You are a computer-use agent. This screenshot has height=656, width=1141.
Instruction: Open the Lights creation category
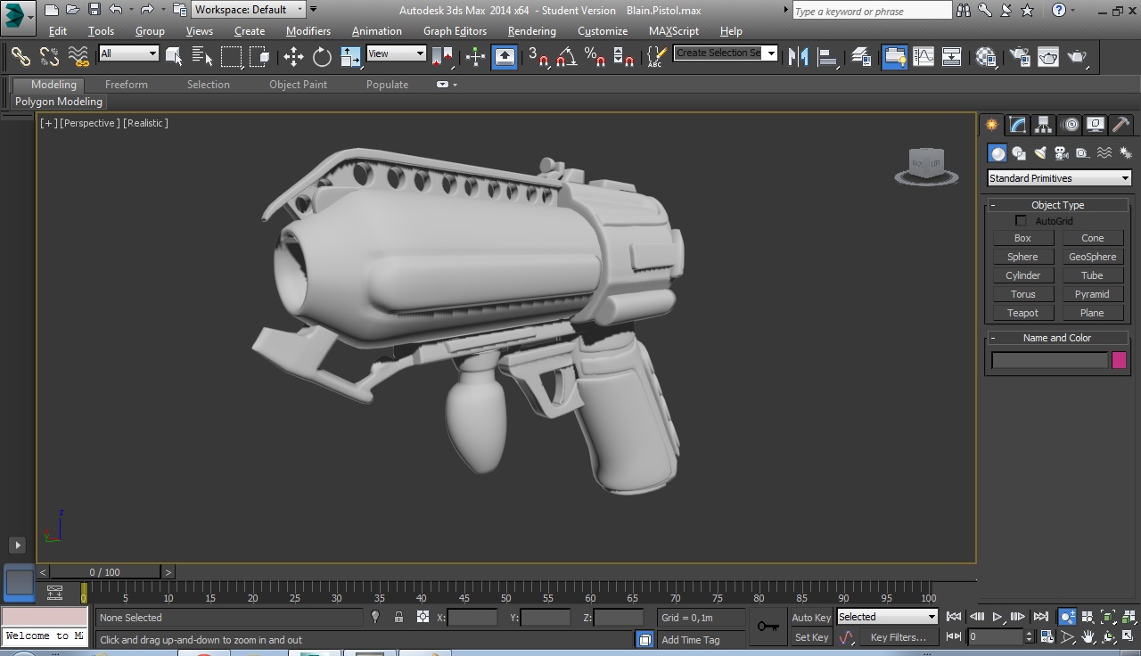(1040, 152)
